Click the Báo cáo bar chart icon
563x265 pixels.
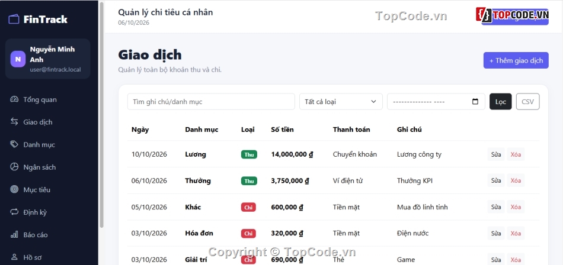14,235
